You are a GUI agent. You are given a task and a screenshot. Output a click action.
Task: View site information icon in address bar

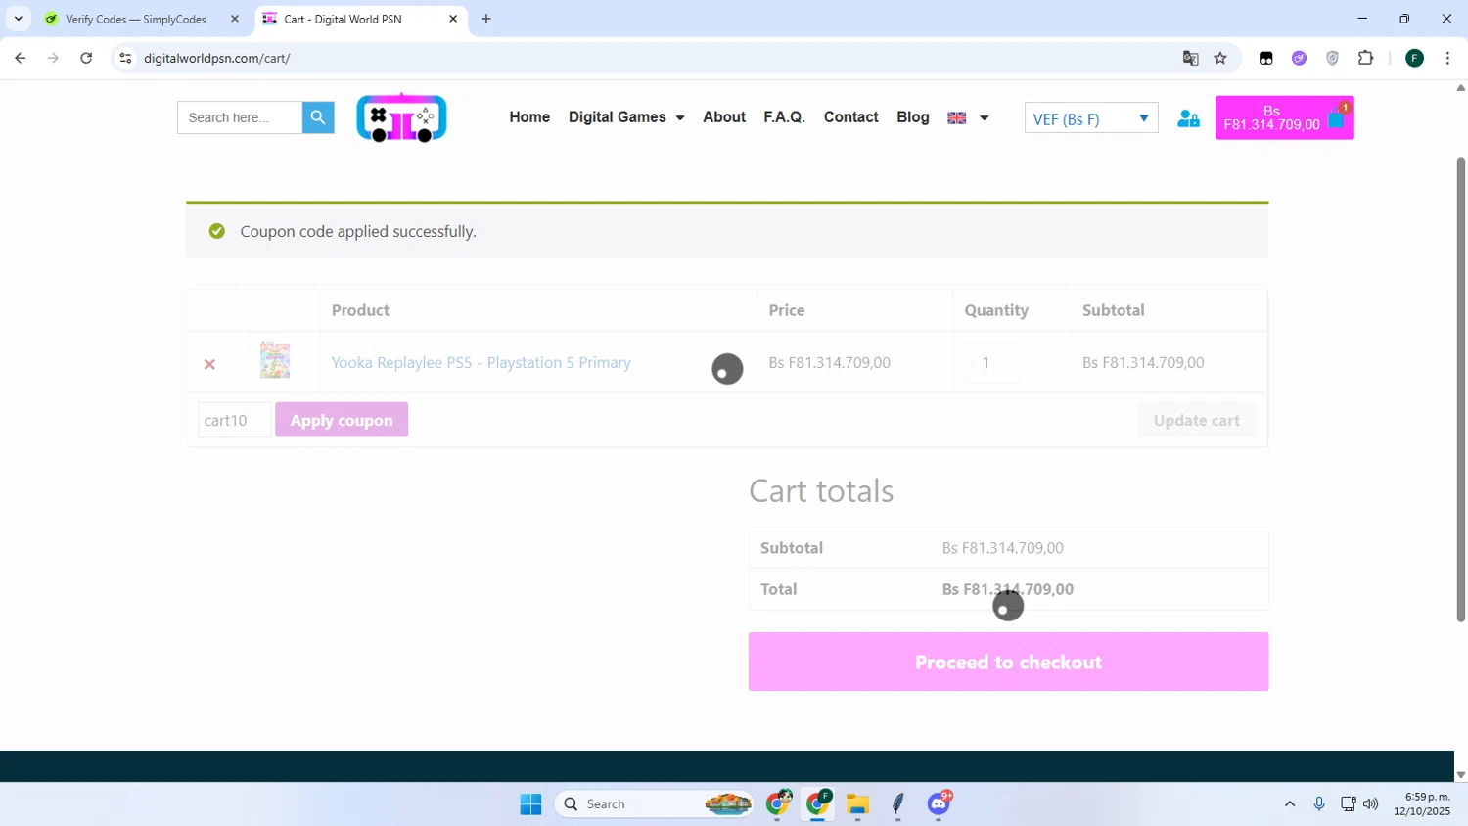pos(125,58)
